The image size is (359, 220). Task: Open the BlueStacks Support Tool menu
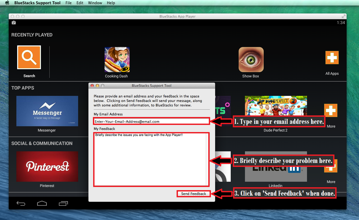[37, 3]
